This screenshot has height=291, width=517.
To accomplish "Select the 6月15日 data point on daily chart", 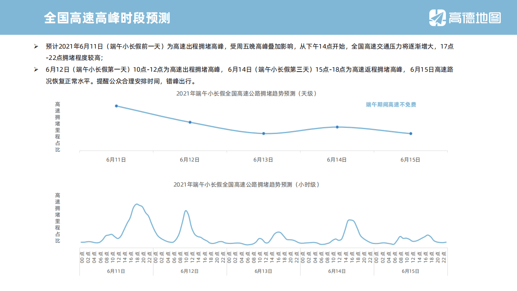I will click(411, 133).
